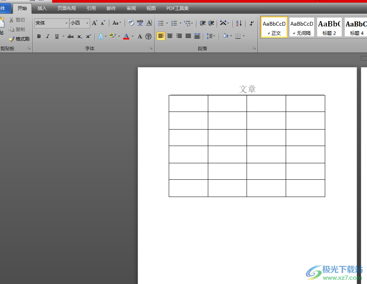Toggle Subscript formatting
This screenshot has height=284, width=367.
click(x=80, y=36)
